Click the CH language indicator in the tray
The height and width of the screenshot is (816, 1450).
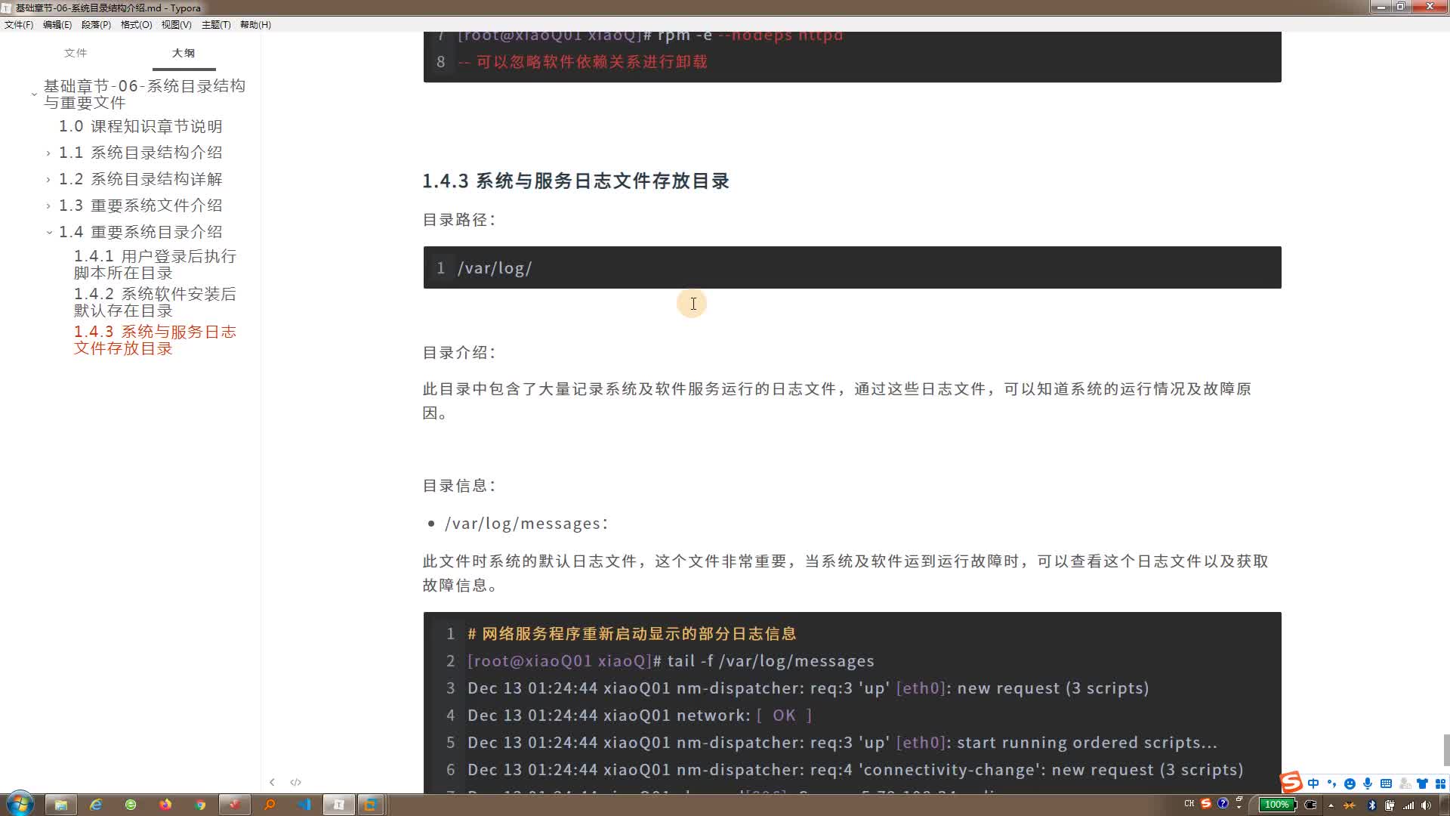coord(1189,804)
